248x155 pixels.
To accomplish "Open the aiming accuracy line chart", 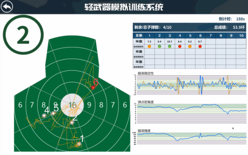I will pyautogui.click(x=191, y=138).
